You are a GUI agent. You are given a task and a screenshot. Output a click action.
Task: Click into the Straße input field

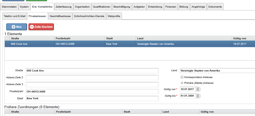92,71
